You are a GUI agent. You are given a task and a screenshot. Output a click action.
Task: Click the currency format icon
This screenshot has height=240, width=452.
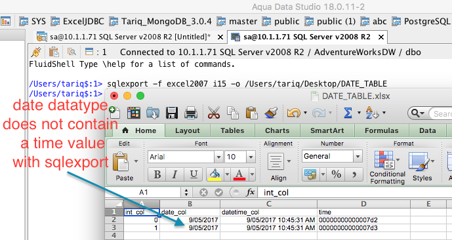pyautogui.click(x=310, y=174)
